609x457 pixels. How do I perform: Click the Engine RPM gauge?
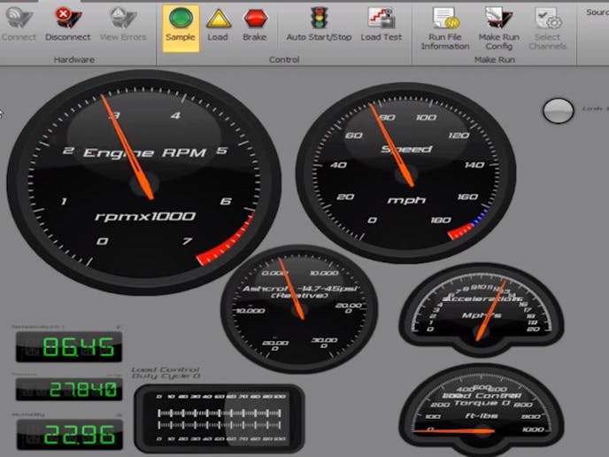(x=143, y=182)
